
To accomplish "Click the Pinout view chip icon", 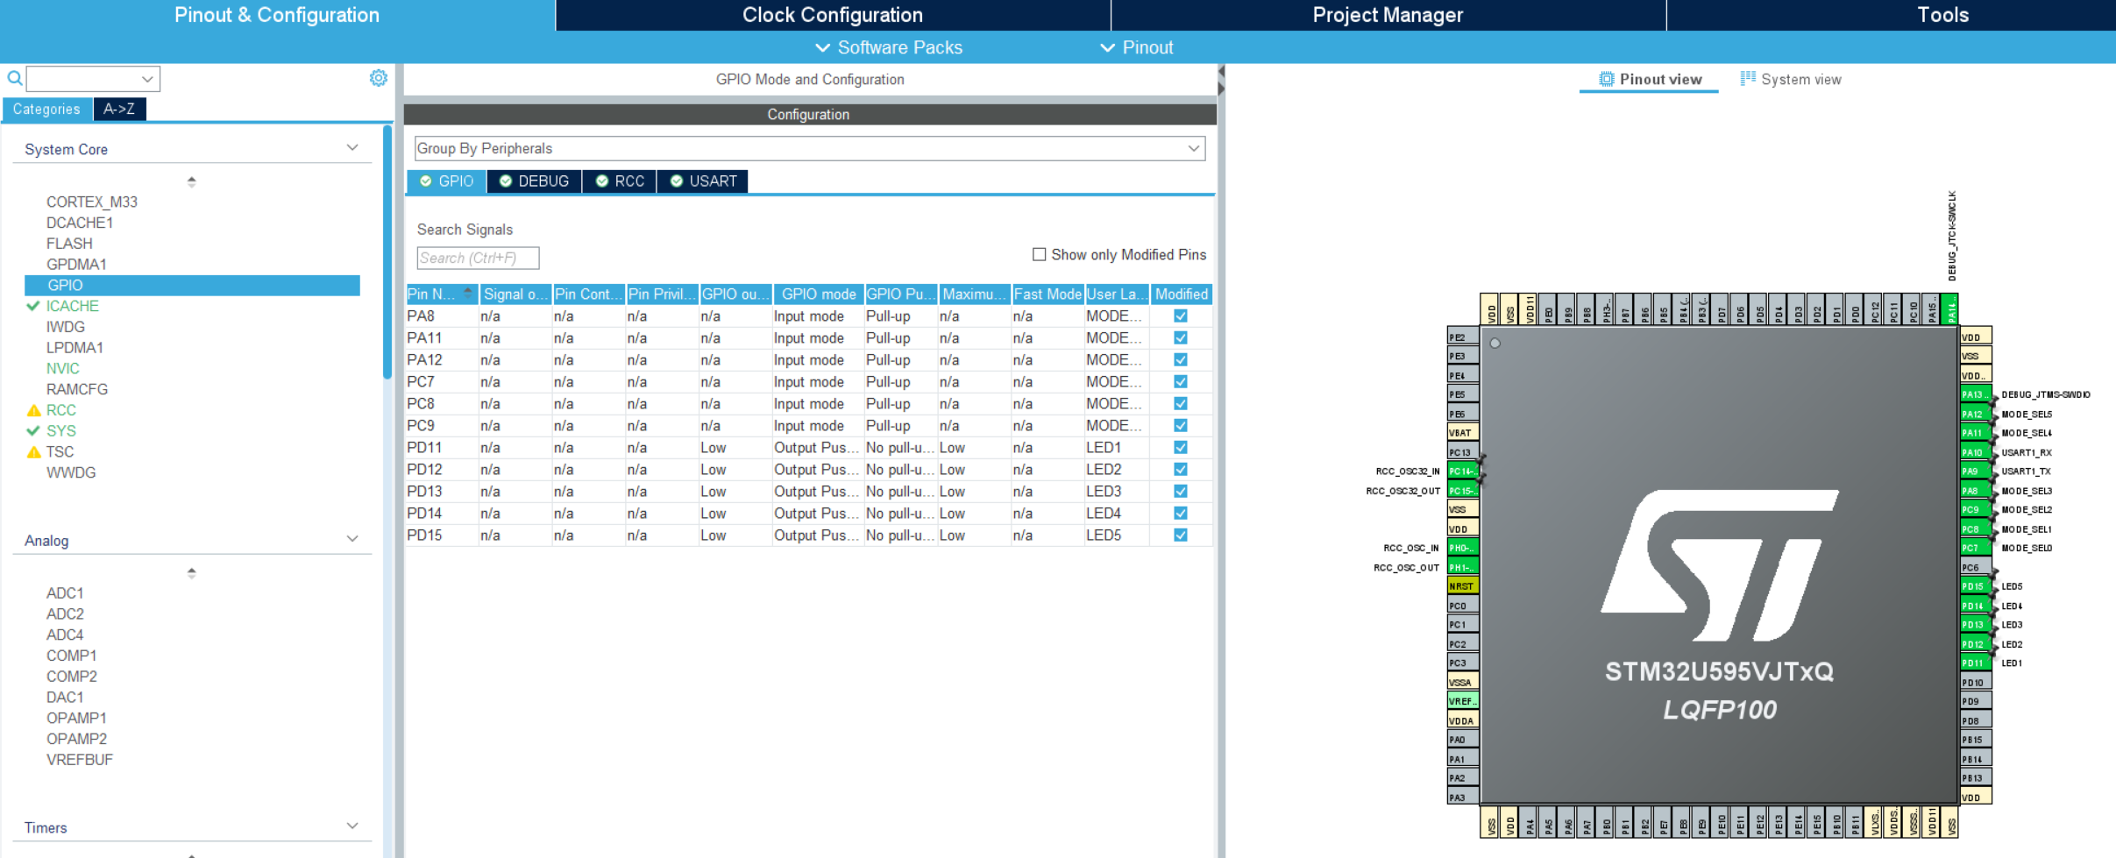I will [1606, 79].
